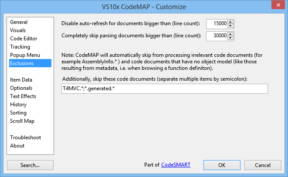Click the 15000 line count field
The height and width of the screenshot is (177, 288).
click(x=217, y=24)
